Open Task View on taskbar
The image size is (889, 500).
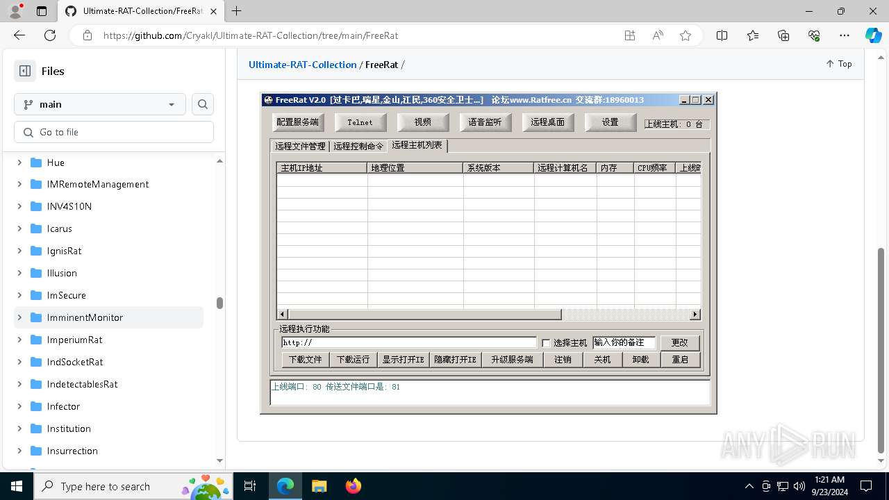251,486
